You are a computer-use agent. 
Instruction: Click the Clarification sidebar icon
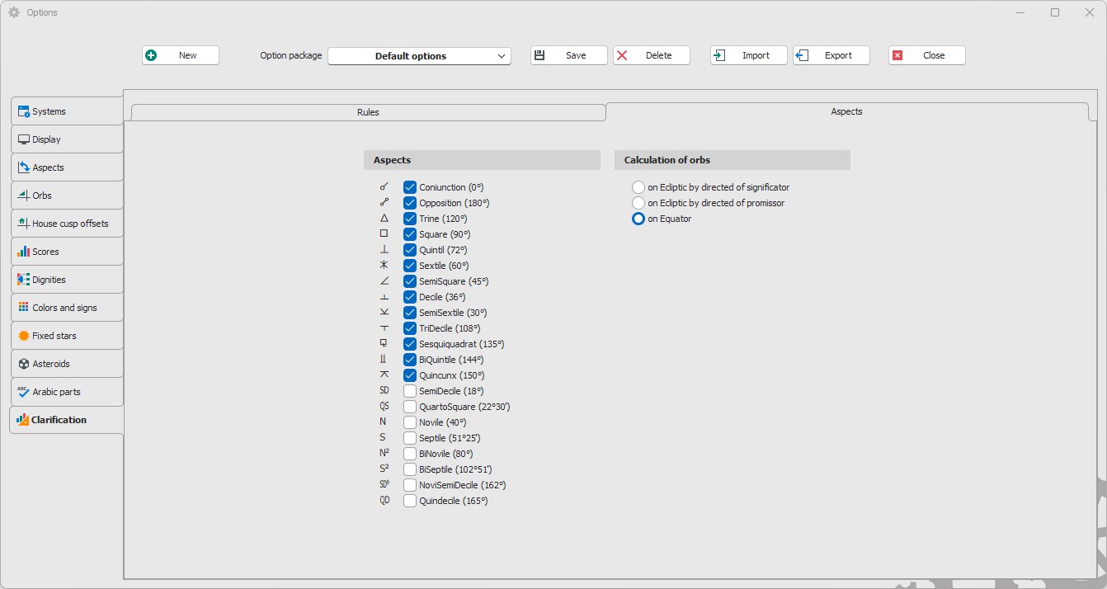pos(22,420)
